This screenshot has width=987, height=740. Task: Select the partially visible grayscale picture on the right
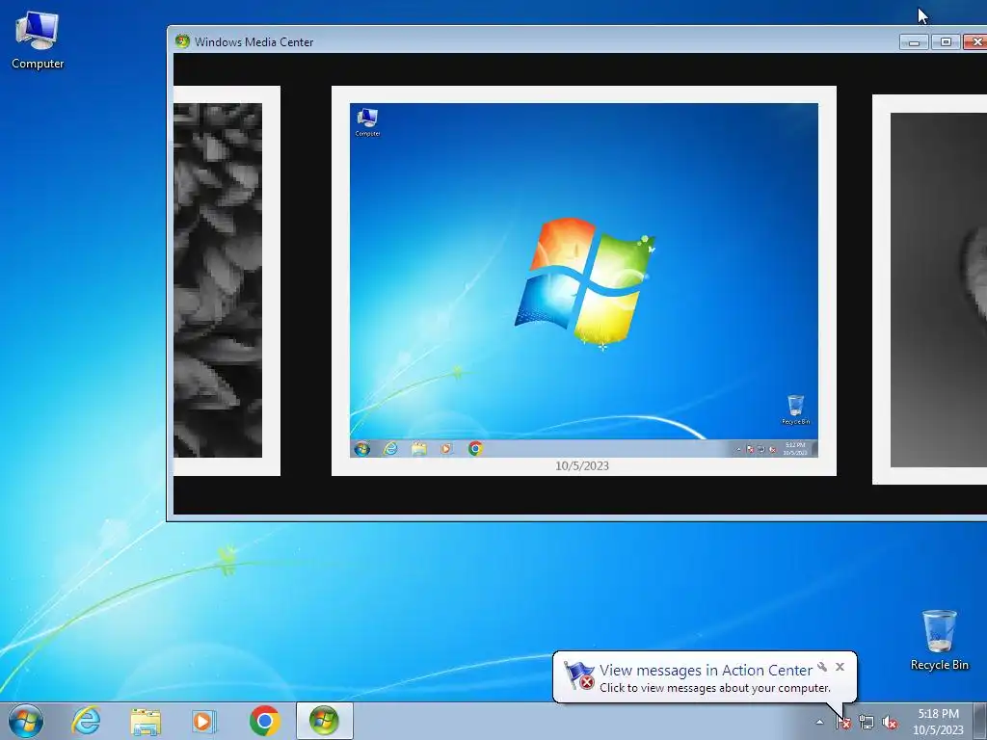[x=930, y=289]
